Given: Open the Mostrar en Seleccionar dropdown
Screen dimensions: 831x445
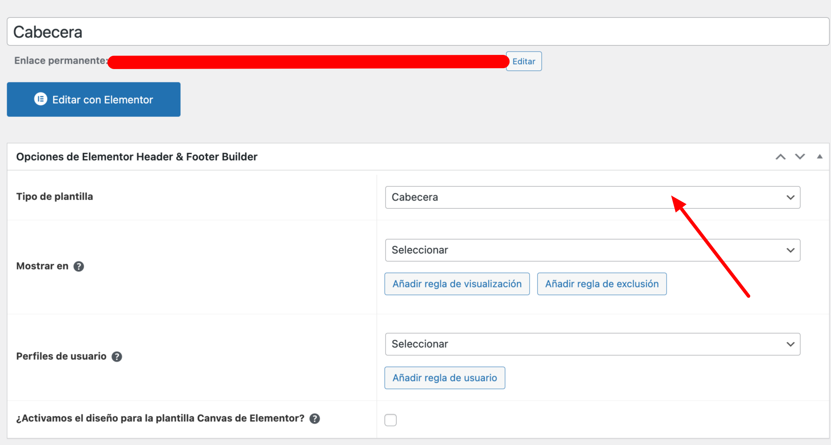Looking at the screenshot, I should 592,250.
